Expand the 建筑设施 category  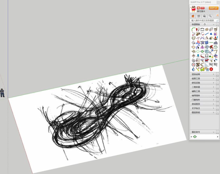(x=203, y=83)
